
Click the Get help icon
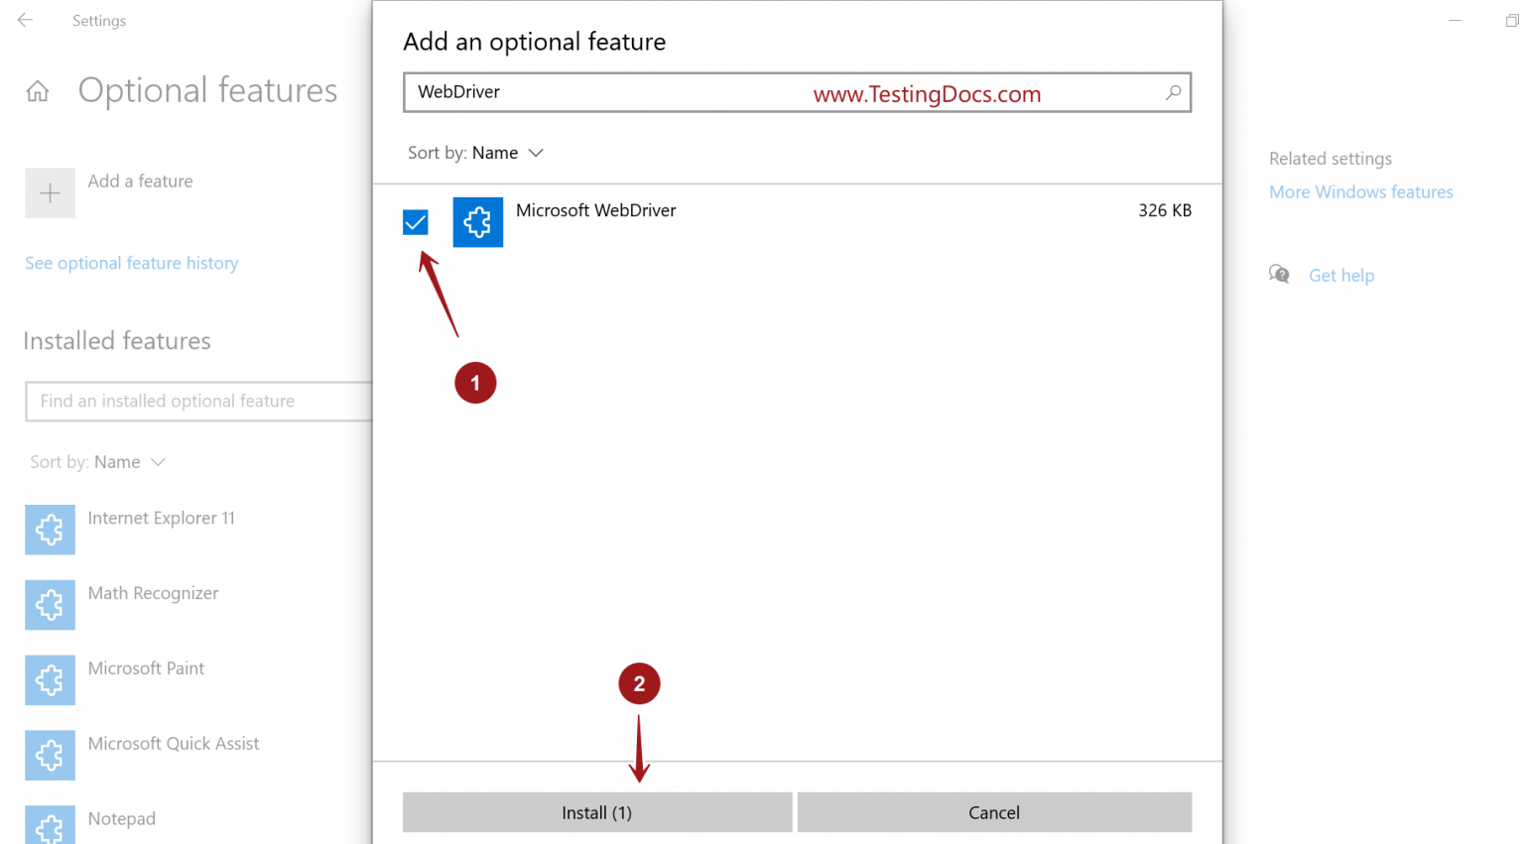click(x=1279, y=274)
